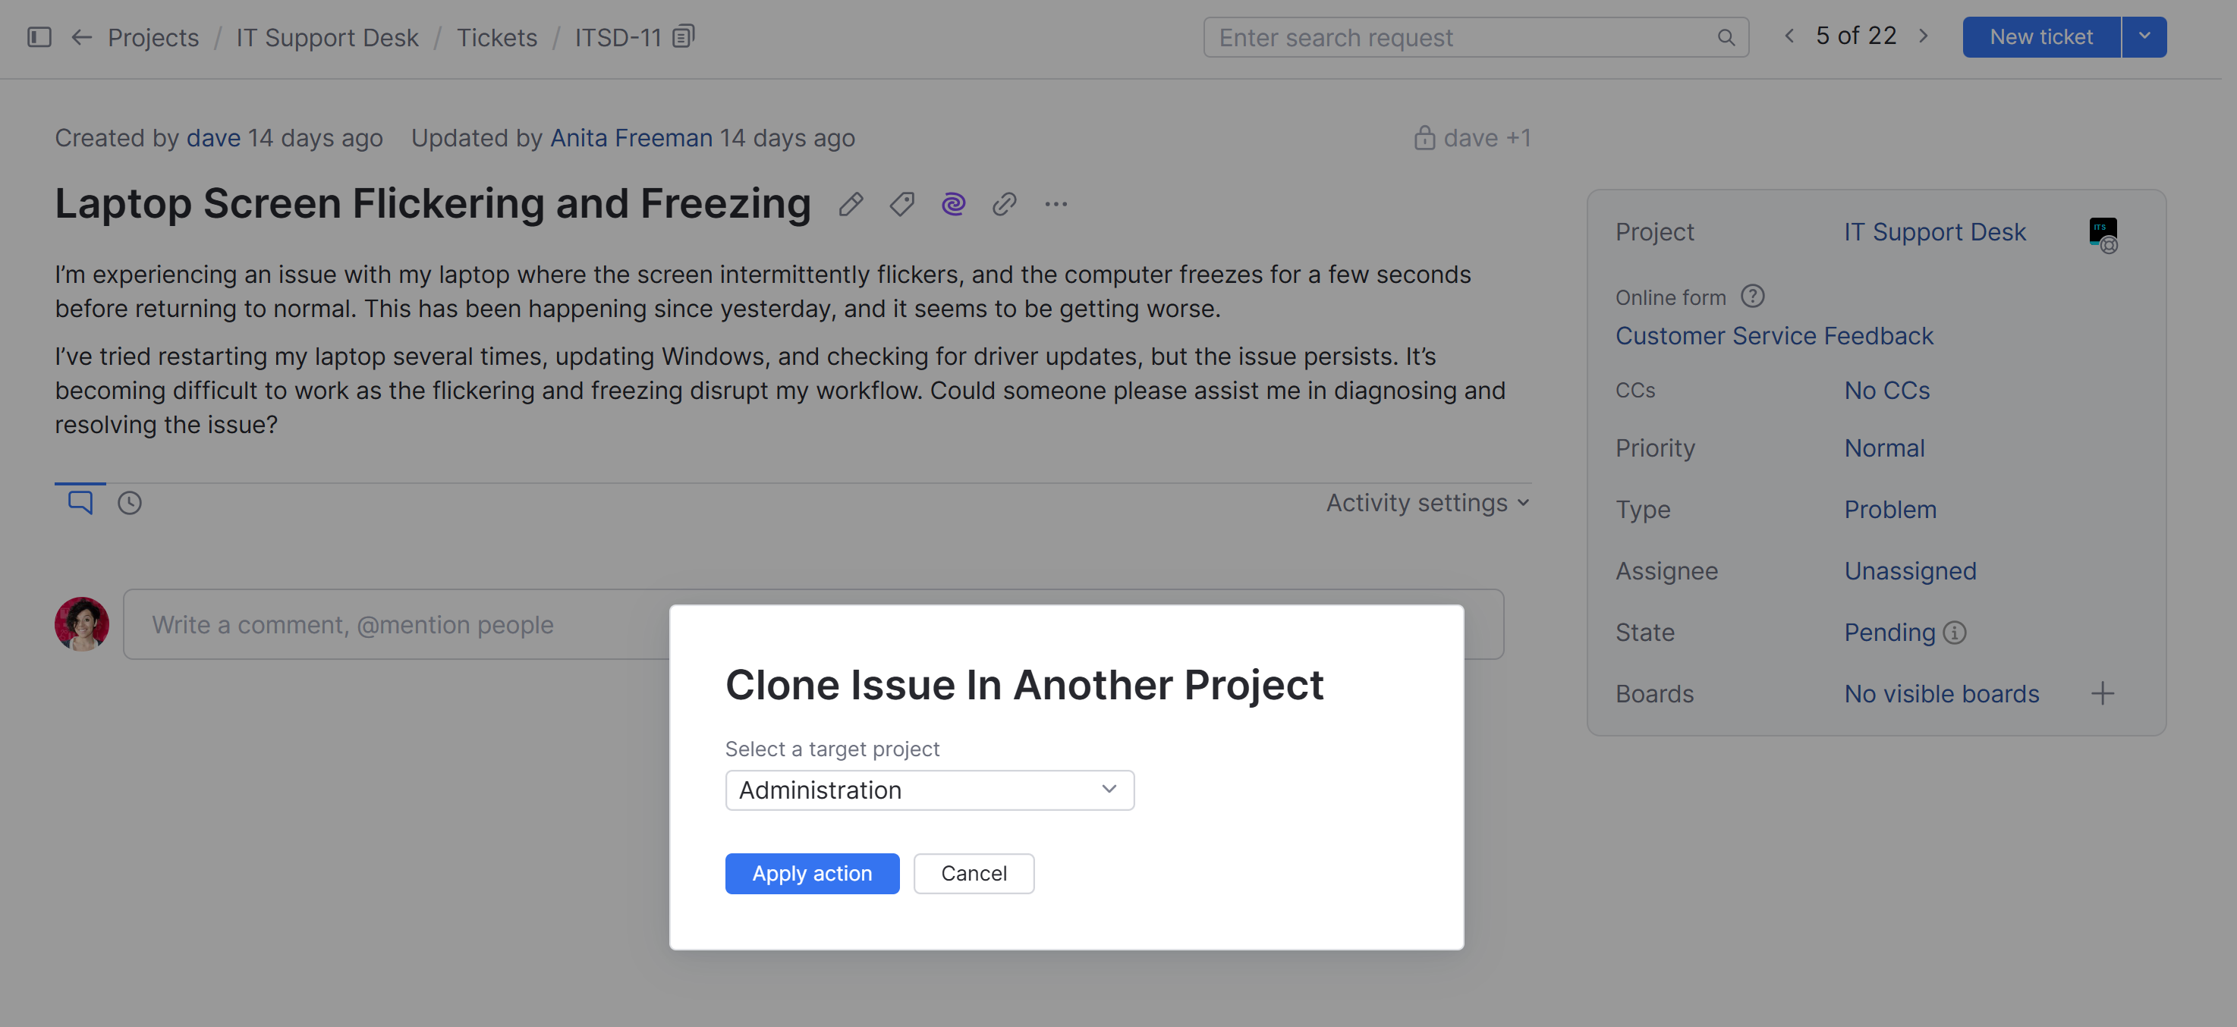Click the Cancel button
The image size is (2237, 1027).
pos(974,873)
